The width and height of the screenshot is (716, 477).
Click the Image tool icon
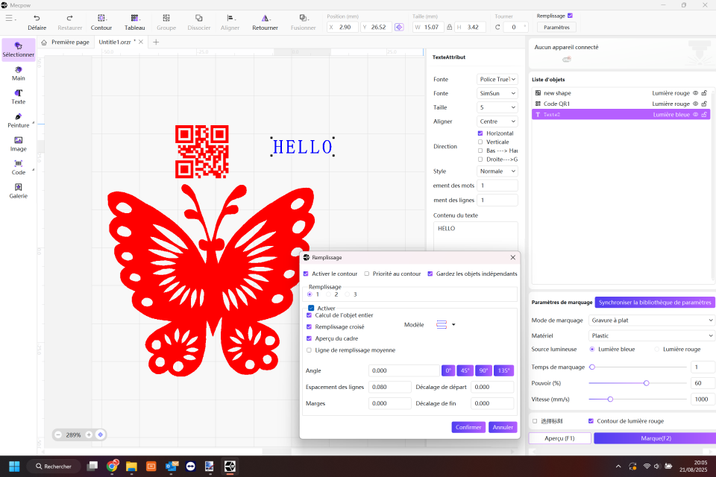(18, 144)
